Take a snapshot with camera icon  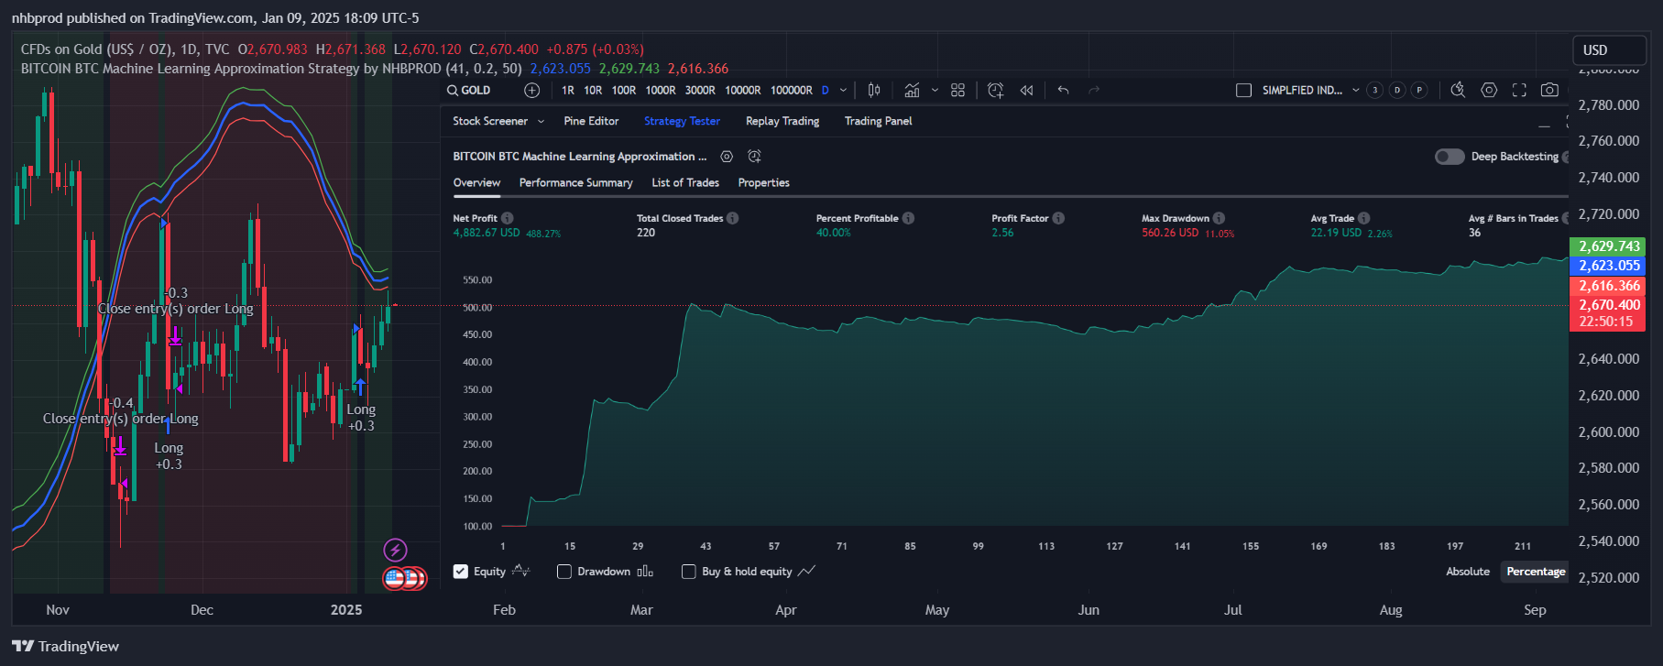coord(1549,90)
